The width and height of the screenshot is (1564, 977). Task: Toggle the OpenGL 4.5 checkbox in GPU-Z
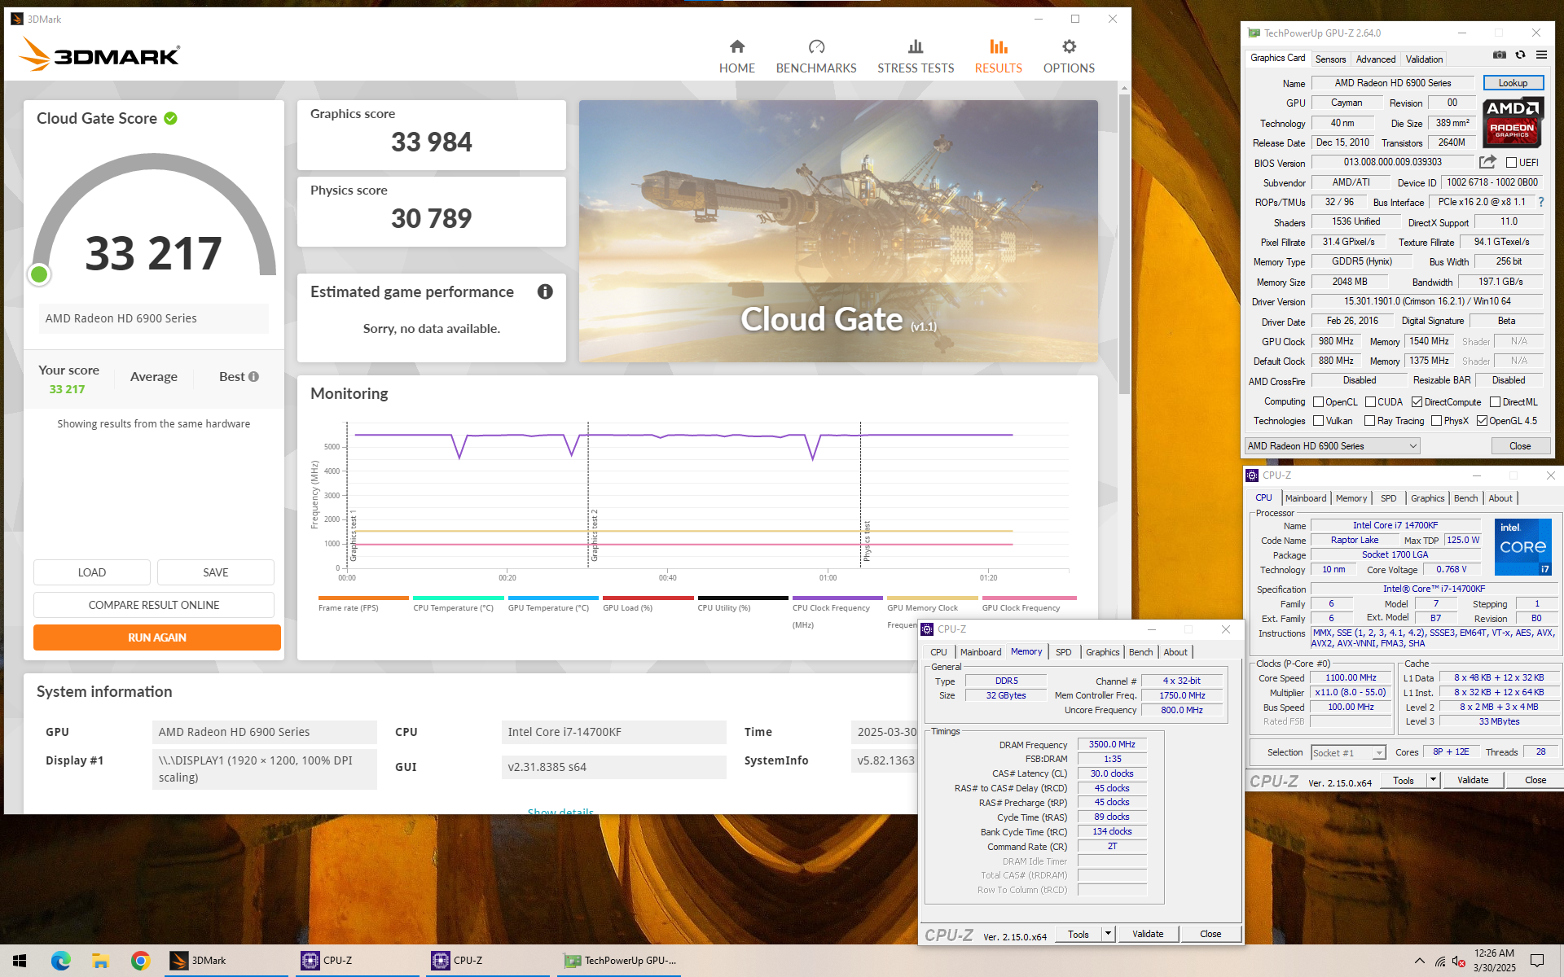point(1482,421)
